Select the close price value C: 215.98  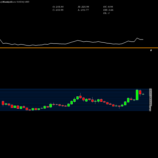58,10
